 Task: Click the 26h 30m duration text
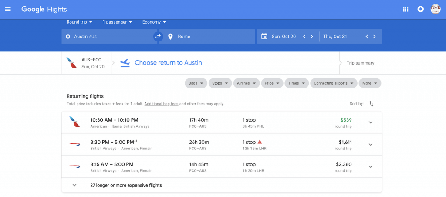pos(199,142)
